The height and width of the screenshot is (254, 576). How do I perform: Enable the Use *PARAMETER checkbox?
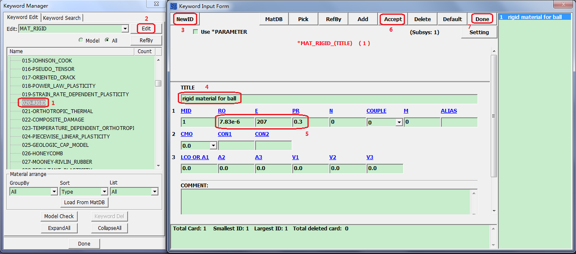[x=196, y=32]
